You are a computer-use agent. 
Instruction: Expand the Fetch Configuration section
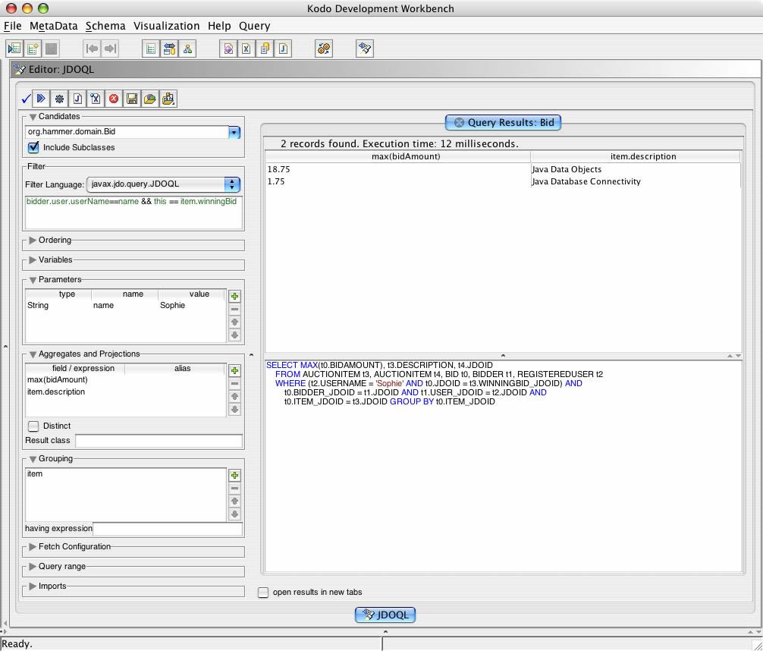33,547
